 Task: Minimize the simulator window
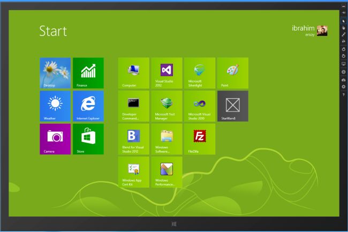point(344,6)
